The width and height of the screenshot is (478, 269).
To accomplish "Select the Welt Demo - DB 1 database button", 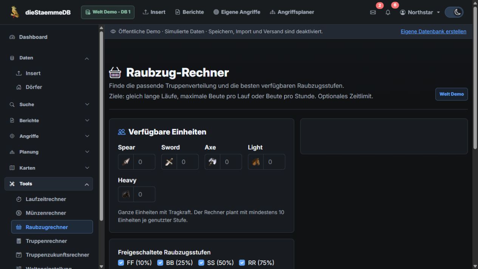I will [108, 12].
